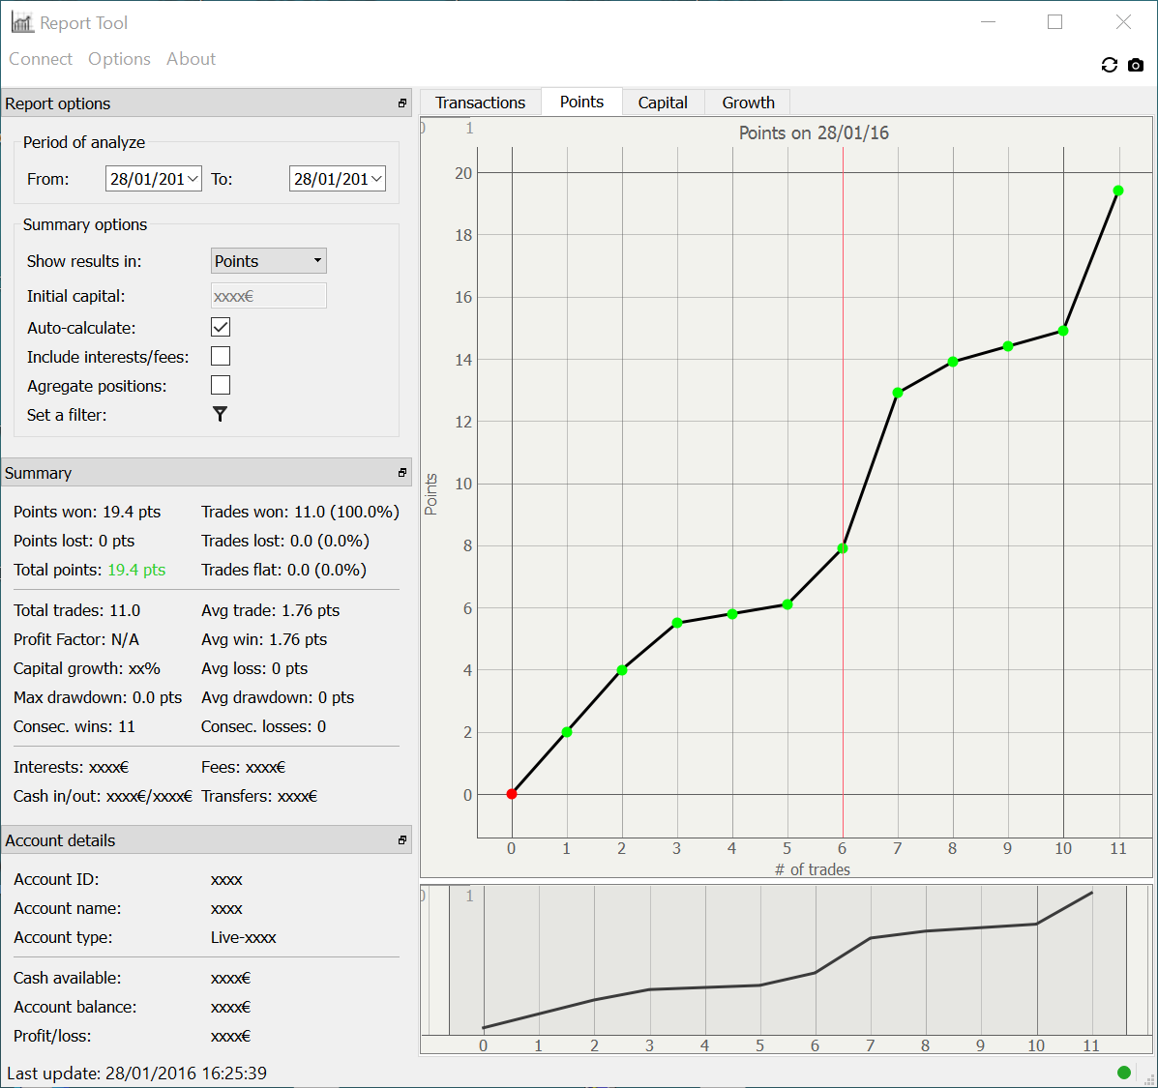Click the red starting point on the chart
This screenshot has width=1158, height=1088.
coord(512,794)
